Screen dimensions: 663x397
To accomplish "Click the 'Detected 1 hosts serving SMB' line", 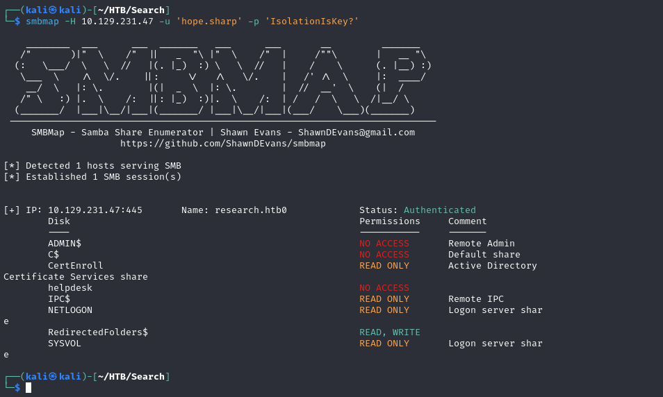I will (92, 166).
